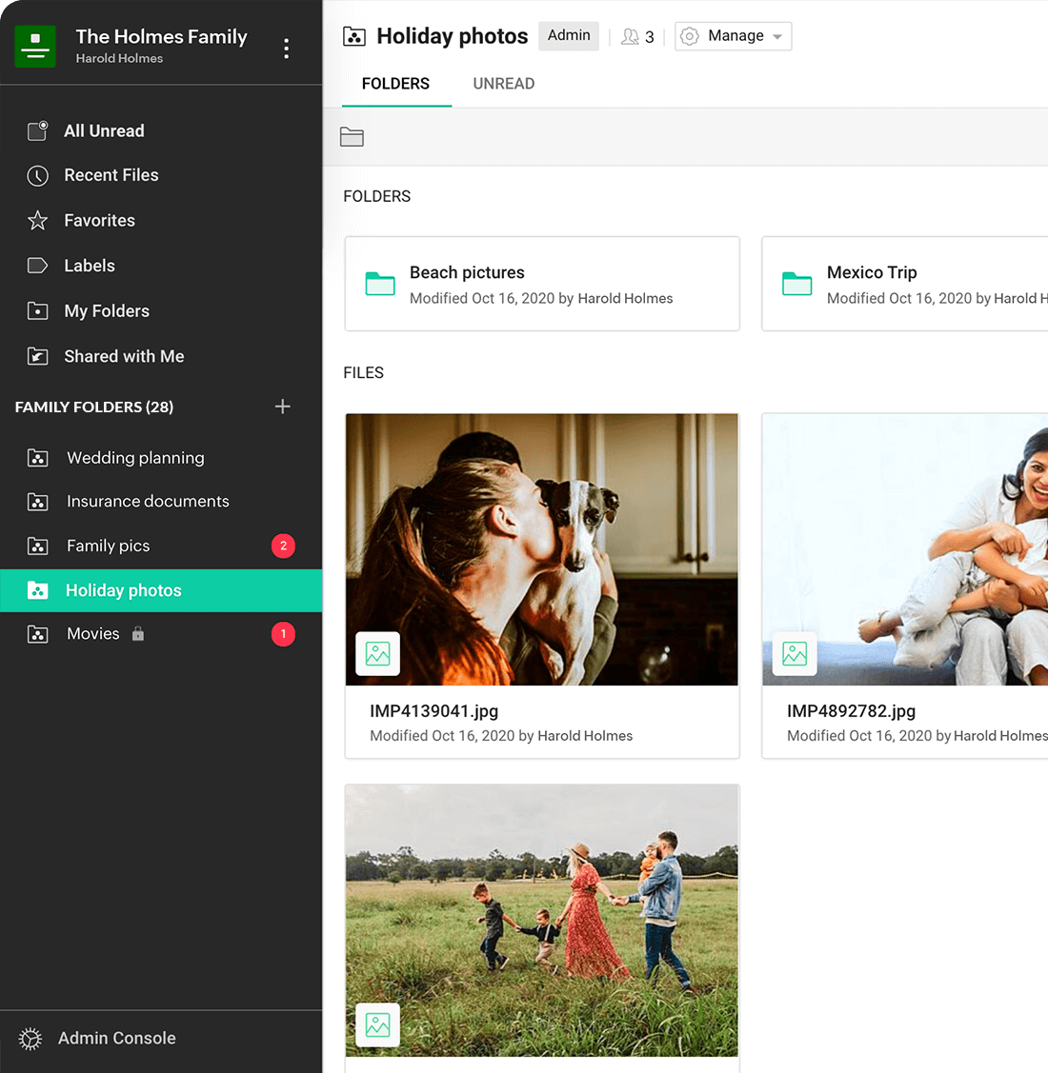This screenshot has width=1048, height=1073.
Task: Open the Admin Console gear icon
Action: click(x=30, y=1039)
